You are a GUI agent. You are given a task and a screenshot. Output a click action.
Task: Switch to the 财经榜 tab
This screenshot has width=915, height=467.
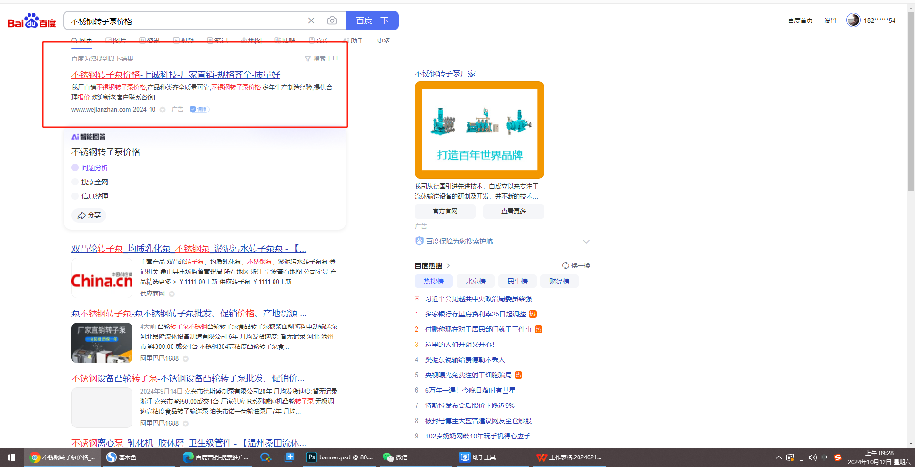pyautogui.click(x=559, y=281)
